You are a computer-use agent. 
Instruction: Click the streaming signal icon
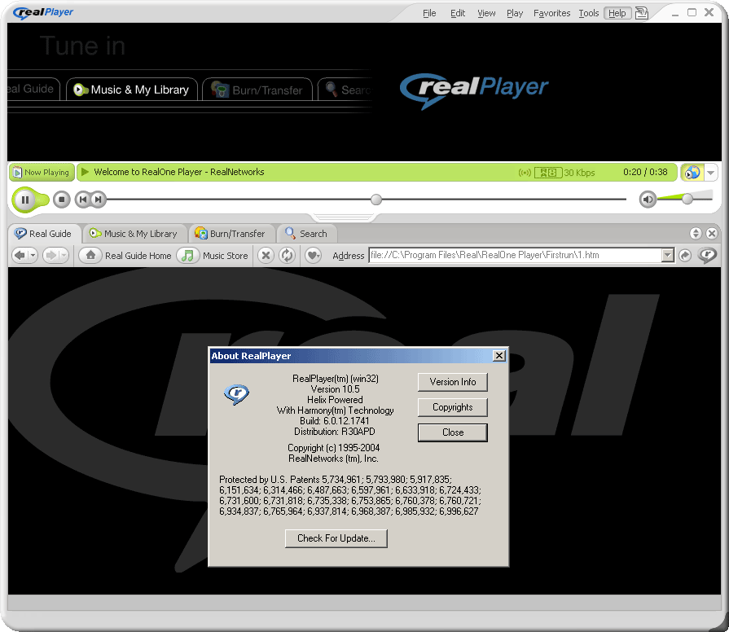pos(525,173)
